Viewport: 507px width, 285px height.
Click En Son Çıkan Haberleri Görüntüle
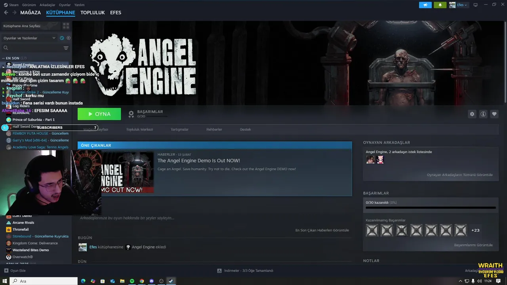[x=322, y=230]
